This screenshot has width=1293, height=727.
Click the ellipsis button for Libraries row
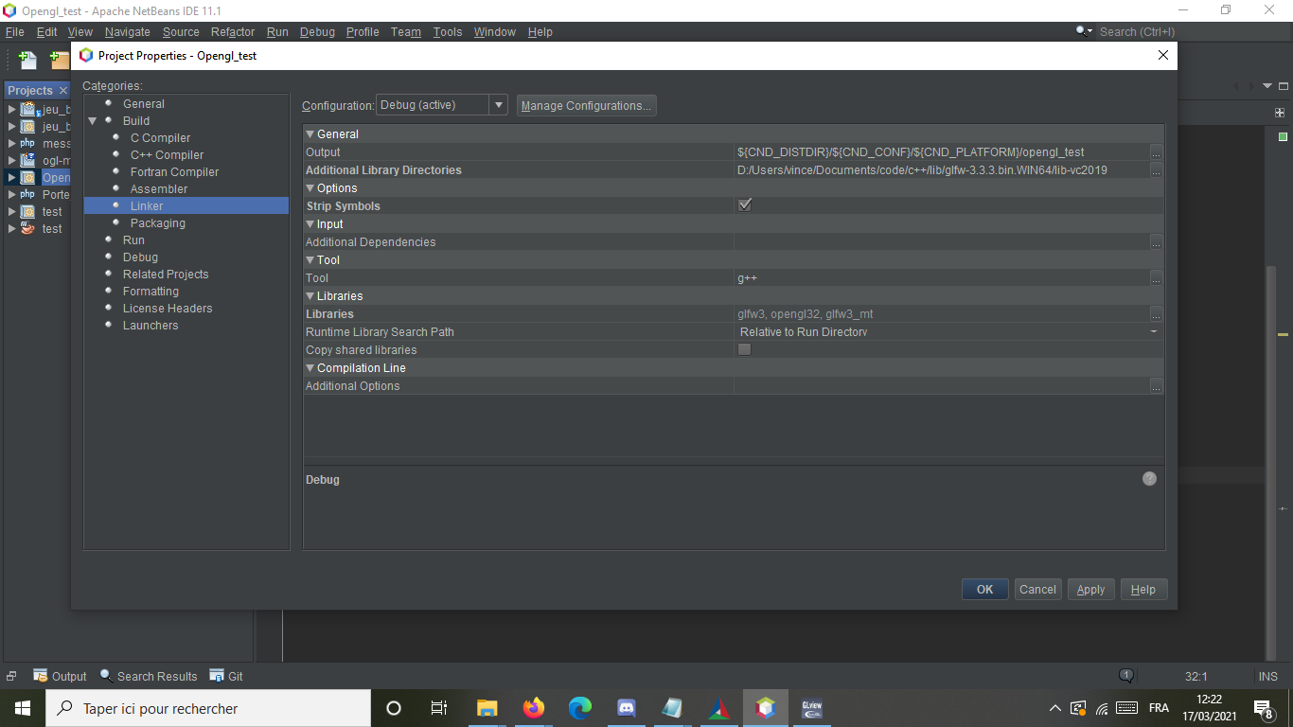(x=1157, y=314)
